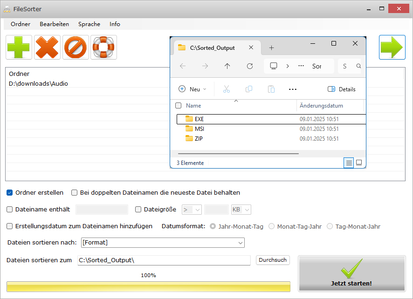Click the C:\Sorted_Output\ destination field
This screenshot has height=299, width=413.
164,260
